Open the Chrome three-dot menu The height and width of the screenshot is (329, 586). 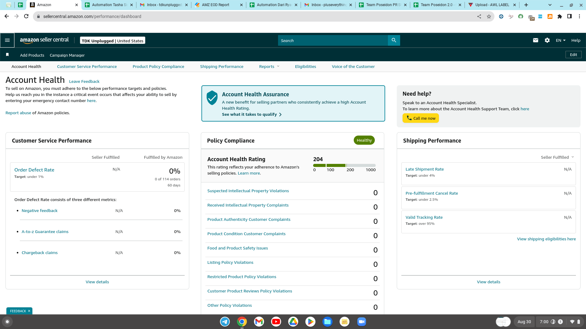(x=579, y=16)
